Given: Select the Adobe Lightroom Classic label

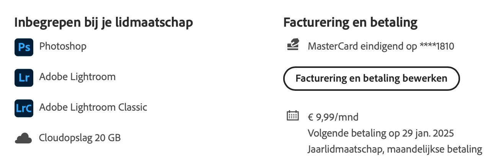Looking at the screenshot, I should click(x=93, y=107).
